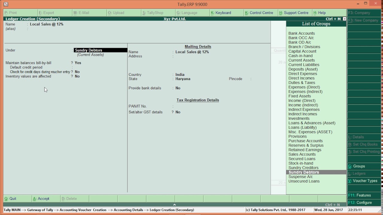Select the State field Haryana
Viewport: 383px width, 215px height.
tap(183, 79)
